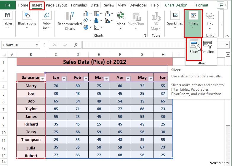
Task: Collapse the ribbon
Action: [x=227, y=36]
